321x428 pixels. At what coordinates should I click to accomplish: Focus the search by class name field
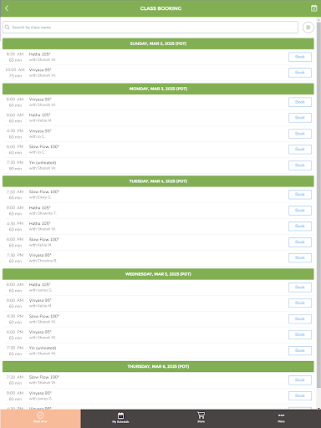click(150, 28)
